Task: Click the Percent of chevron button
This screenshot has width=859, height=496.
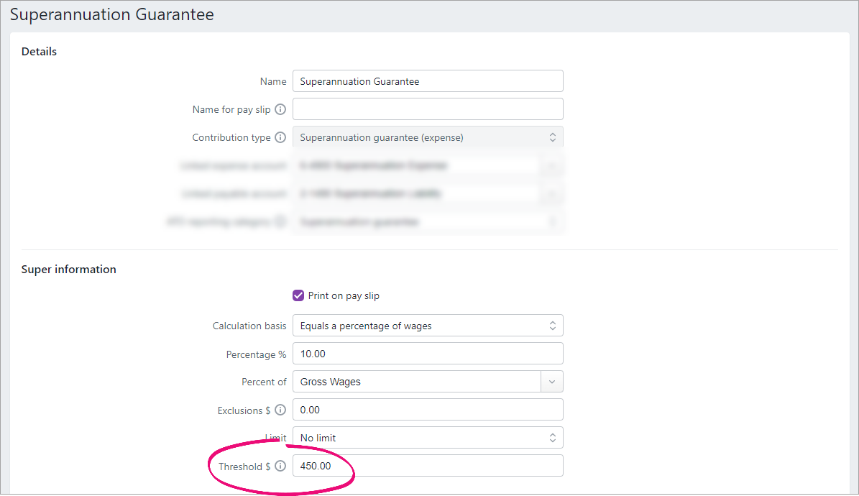Action: pos(551,382)
